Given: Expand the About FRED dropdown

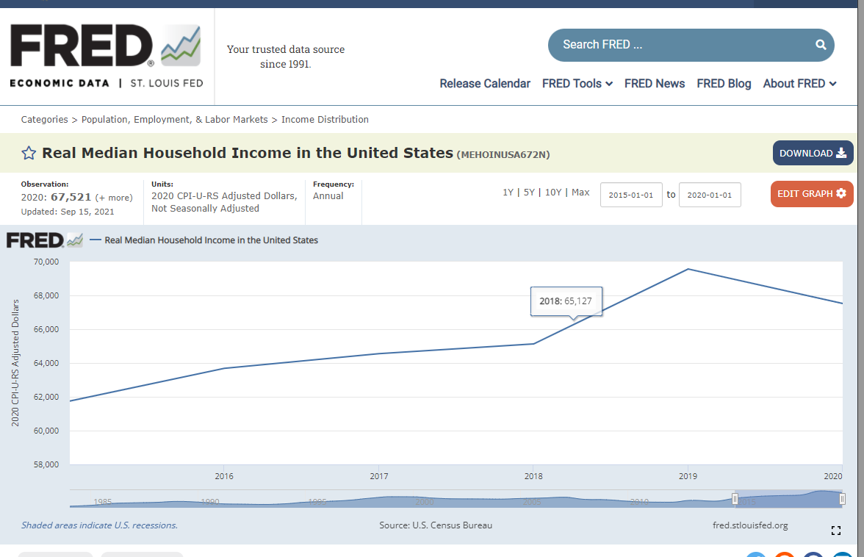Looking at the screenshot, I should coord(799,84).
